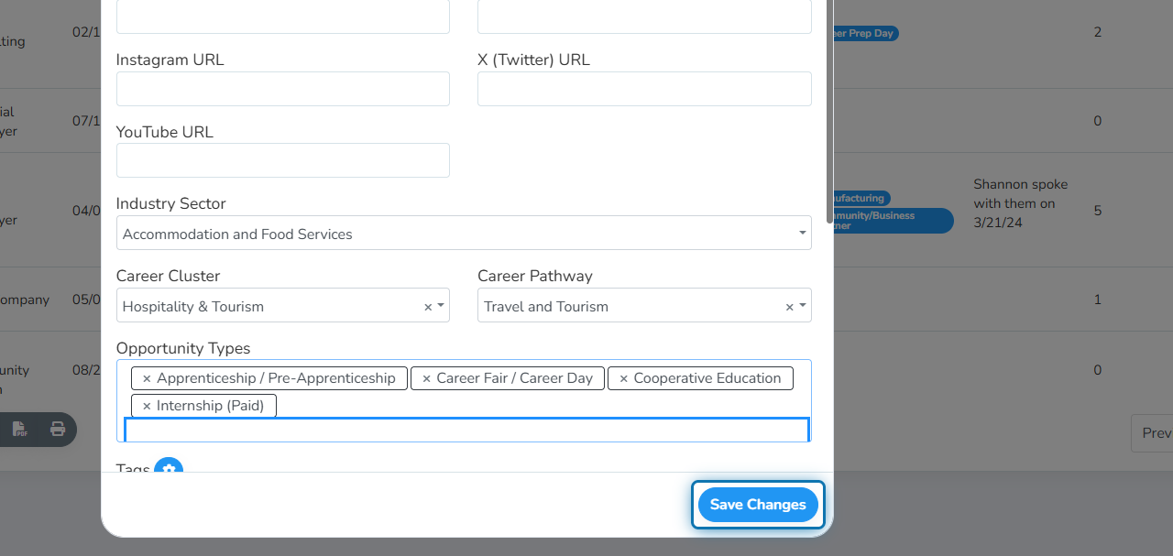Focus the YouTube URL field
The image size is (1173, 556).
[283, 160]
